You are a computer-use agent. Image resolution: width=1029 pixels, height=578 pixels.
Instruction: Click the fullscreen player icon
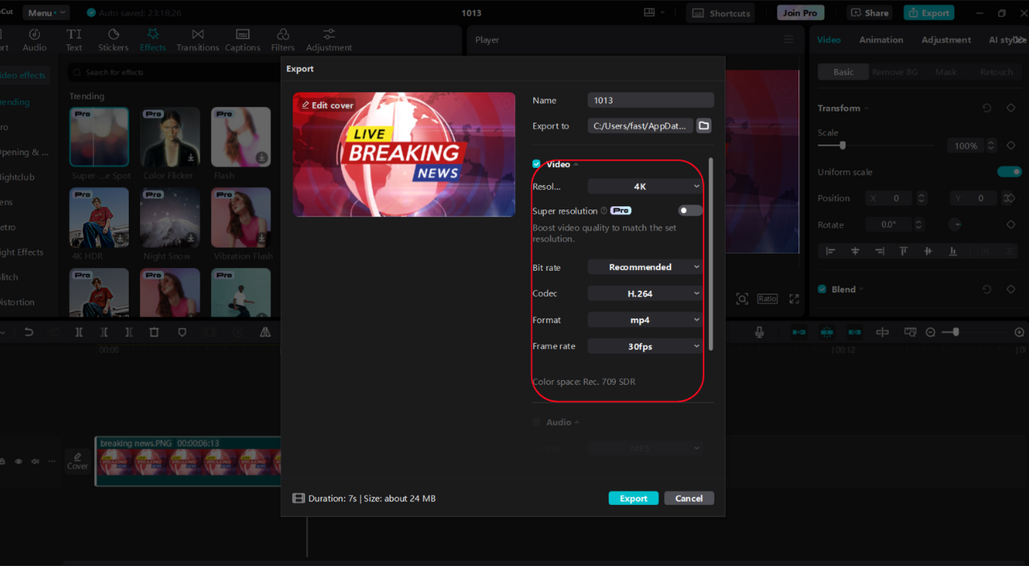(794, 298)
